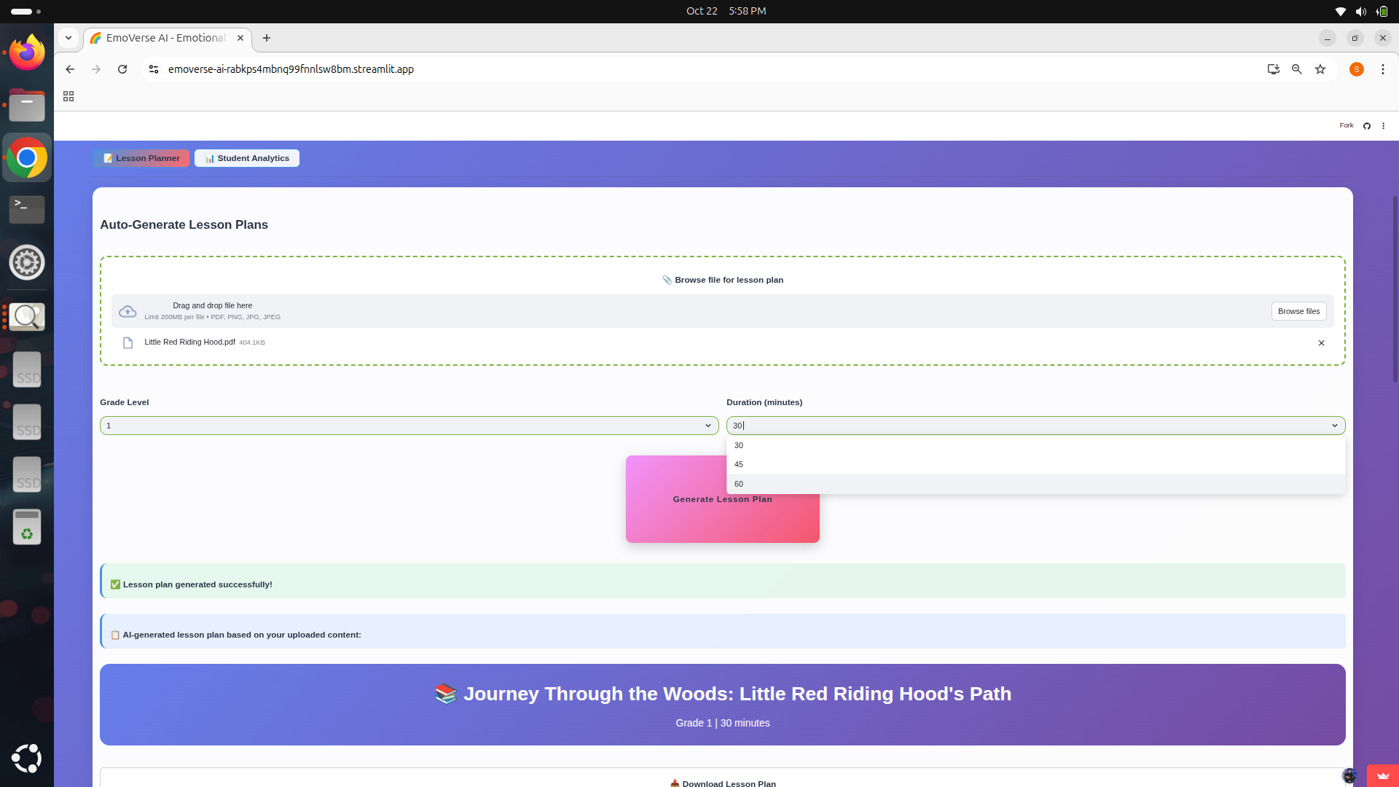
Task: Click the cloud upload icon in the dropzone
Action: pyautogui.click(x=128, y=311)
